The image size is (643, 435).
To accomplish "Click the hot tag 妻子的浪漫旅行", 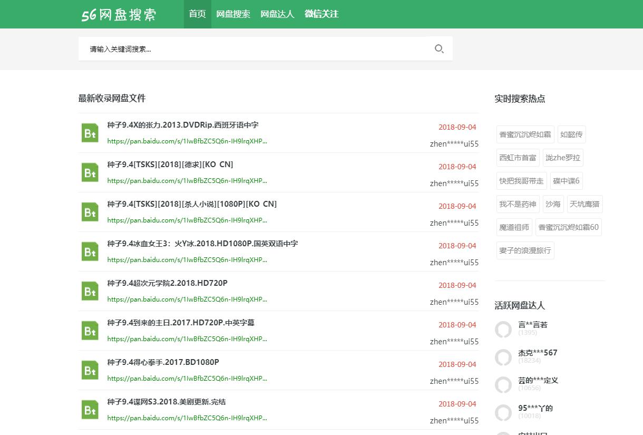I will coord(524,250).
